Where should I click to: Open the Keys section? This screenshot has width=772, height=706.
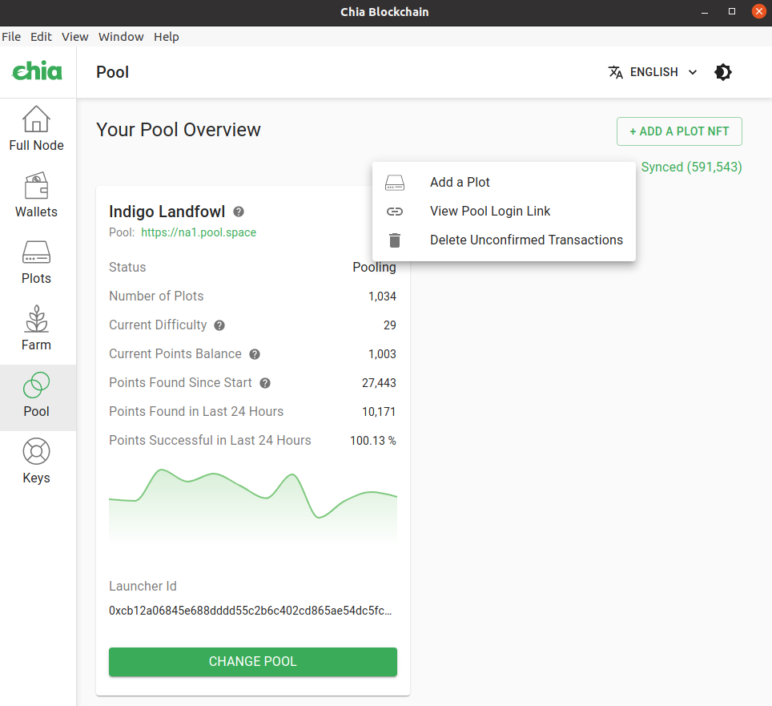pos(36,461)
